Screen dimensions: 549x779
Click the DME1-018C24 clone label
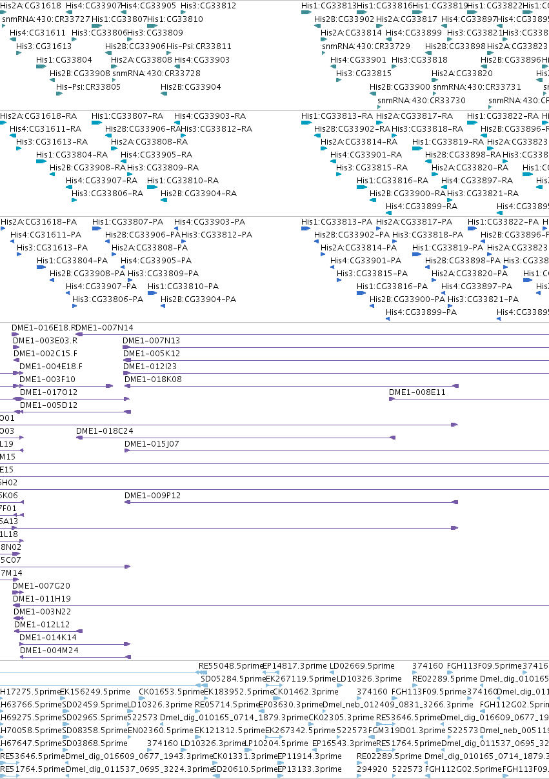pos(105,431)
